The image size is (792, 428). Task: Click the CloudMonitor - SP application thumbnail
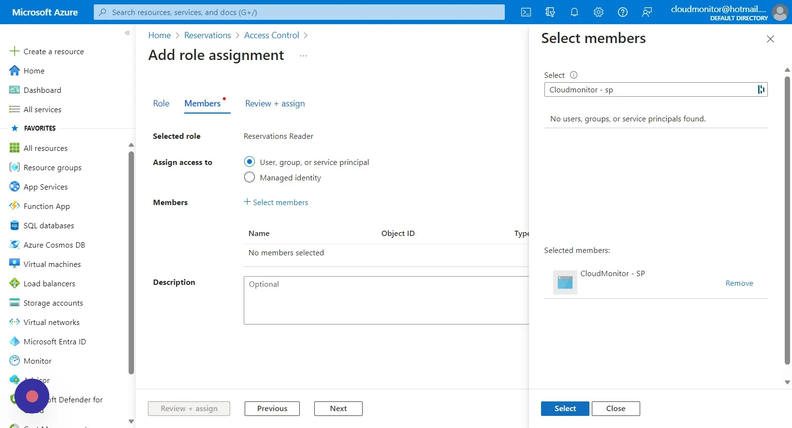tap(565, 282)
